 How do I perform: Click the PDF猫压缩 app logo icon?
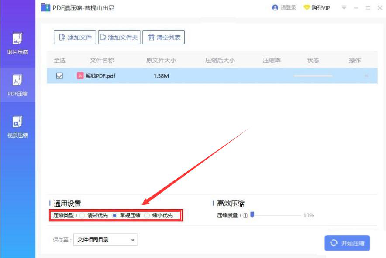pyautogui.click(x=46, y=7)
